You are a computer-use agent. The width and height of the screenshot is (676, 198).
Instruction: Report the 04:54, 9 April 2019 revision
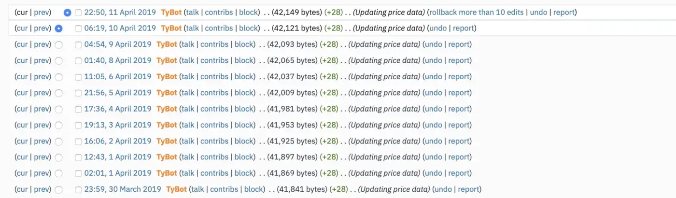[x=459, y=44]
